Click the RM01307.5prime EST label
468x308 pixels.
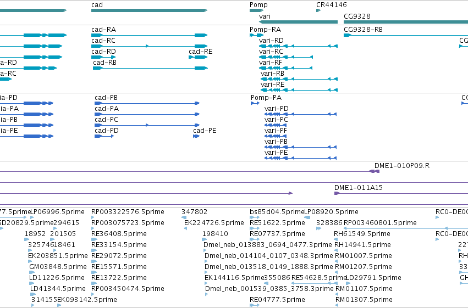[364, 300]
